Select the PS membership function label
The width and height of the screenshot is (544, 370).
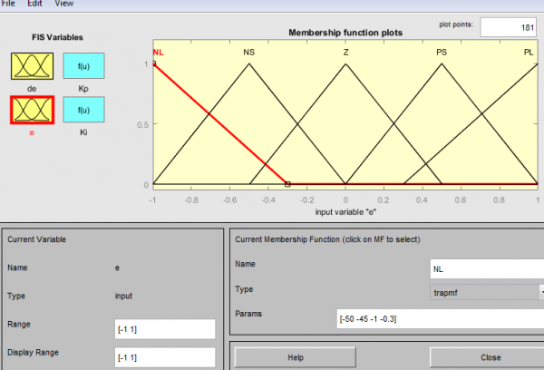442,53
